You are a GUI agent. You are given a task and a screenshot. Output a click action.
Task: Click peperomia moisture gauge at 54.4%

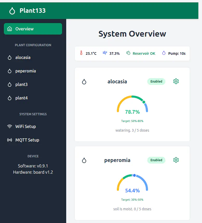pyautogui.click(x=132, y=184)
